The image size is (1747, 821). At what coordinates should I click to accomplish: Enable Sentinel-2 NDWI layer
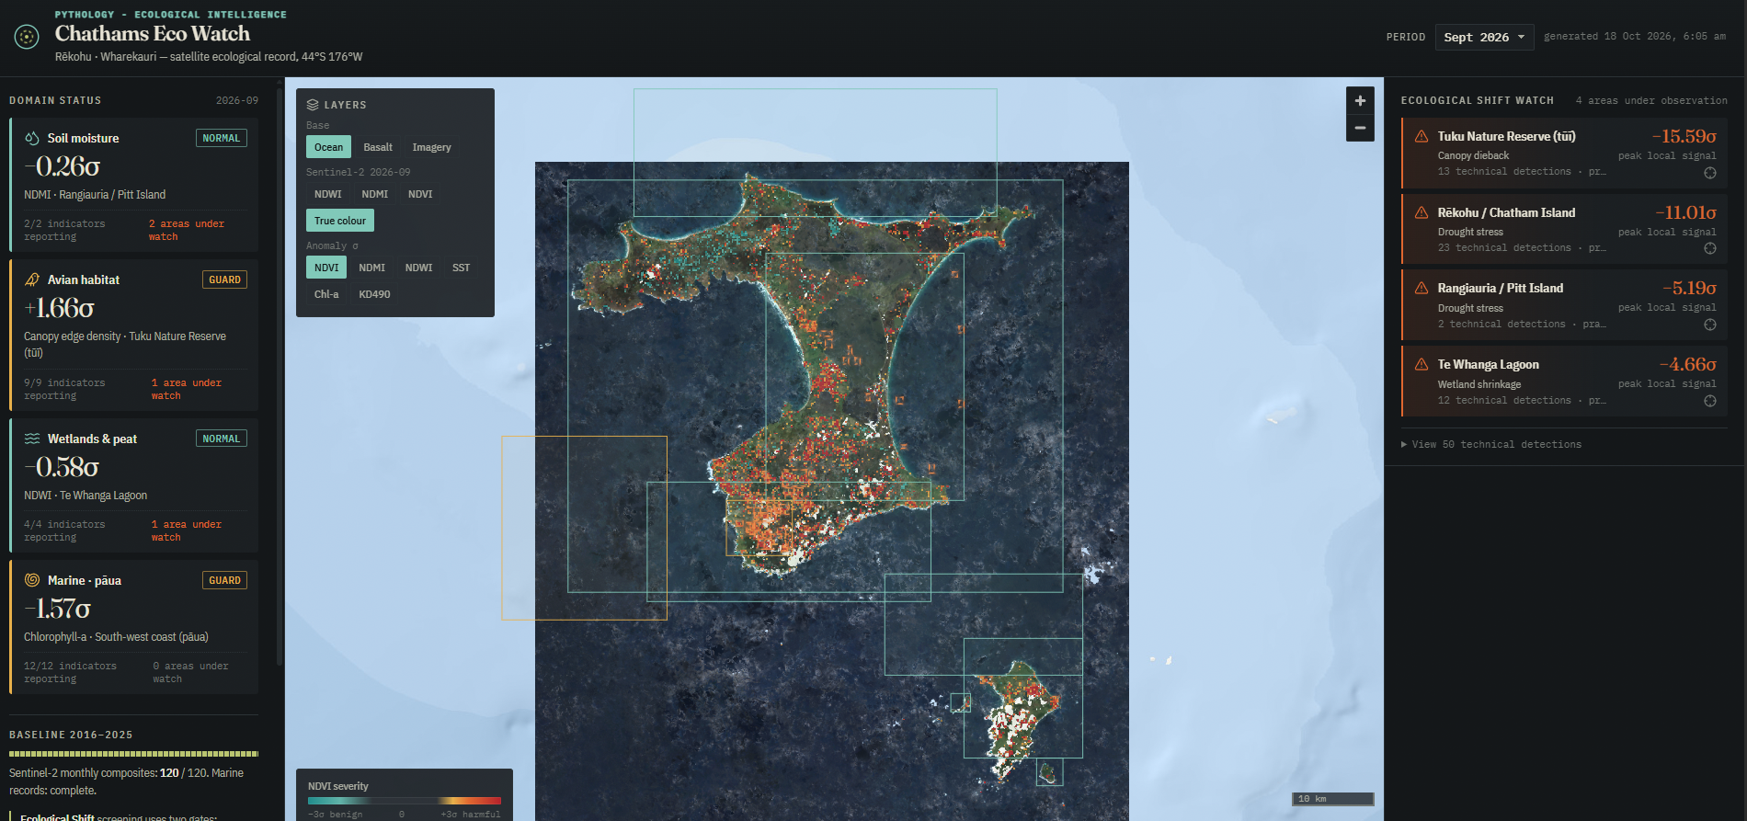(x=328, y=194)
